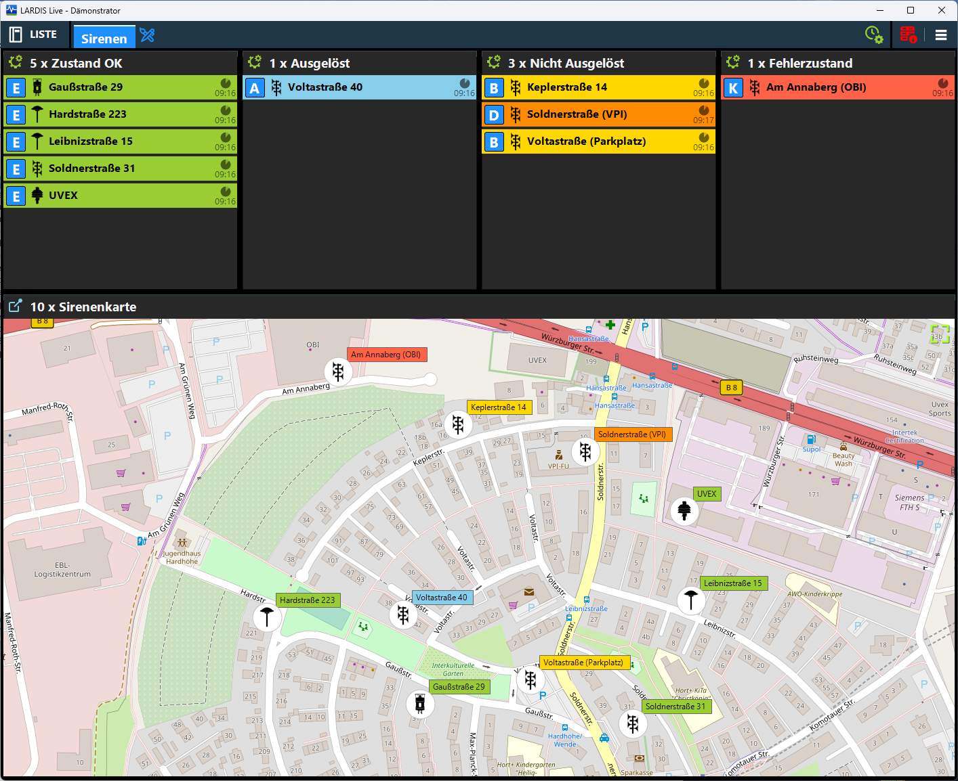Open the hamburger main menu
958x781 pixels.
(941, 35)
